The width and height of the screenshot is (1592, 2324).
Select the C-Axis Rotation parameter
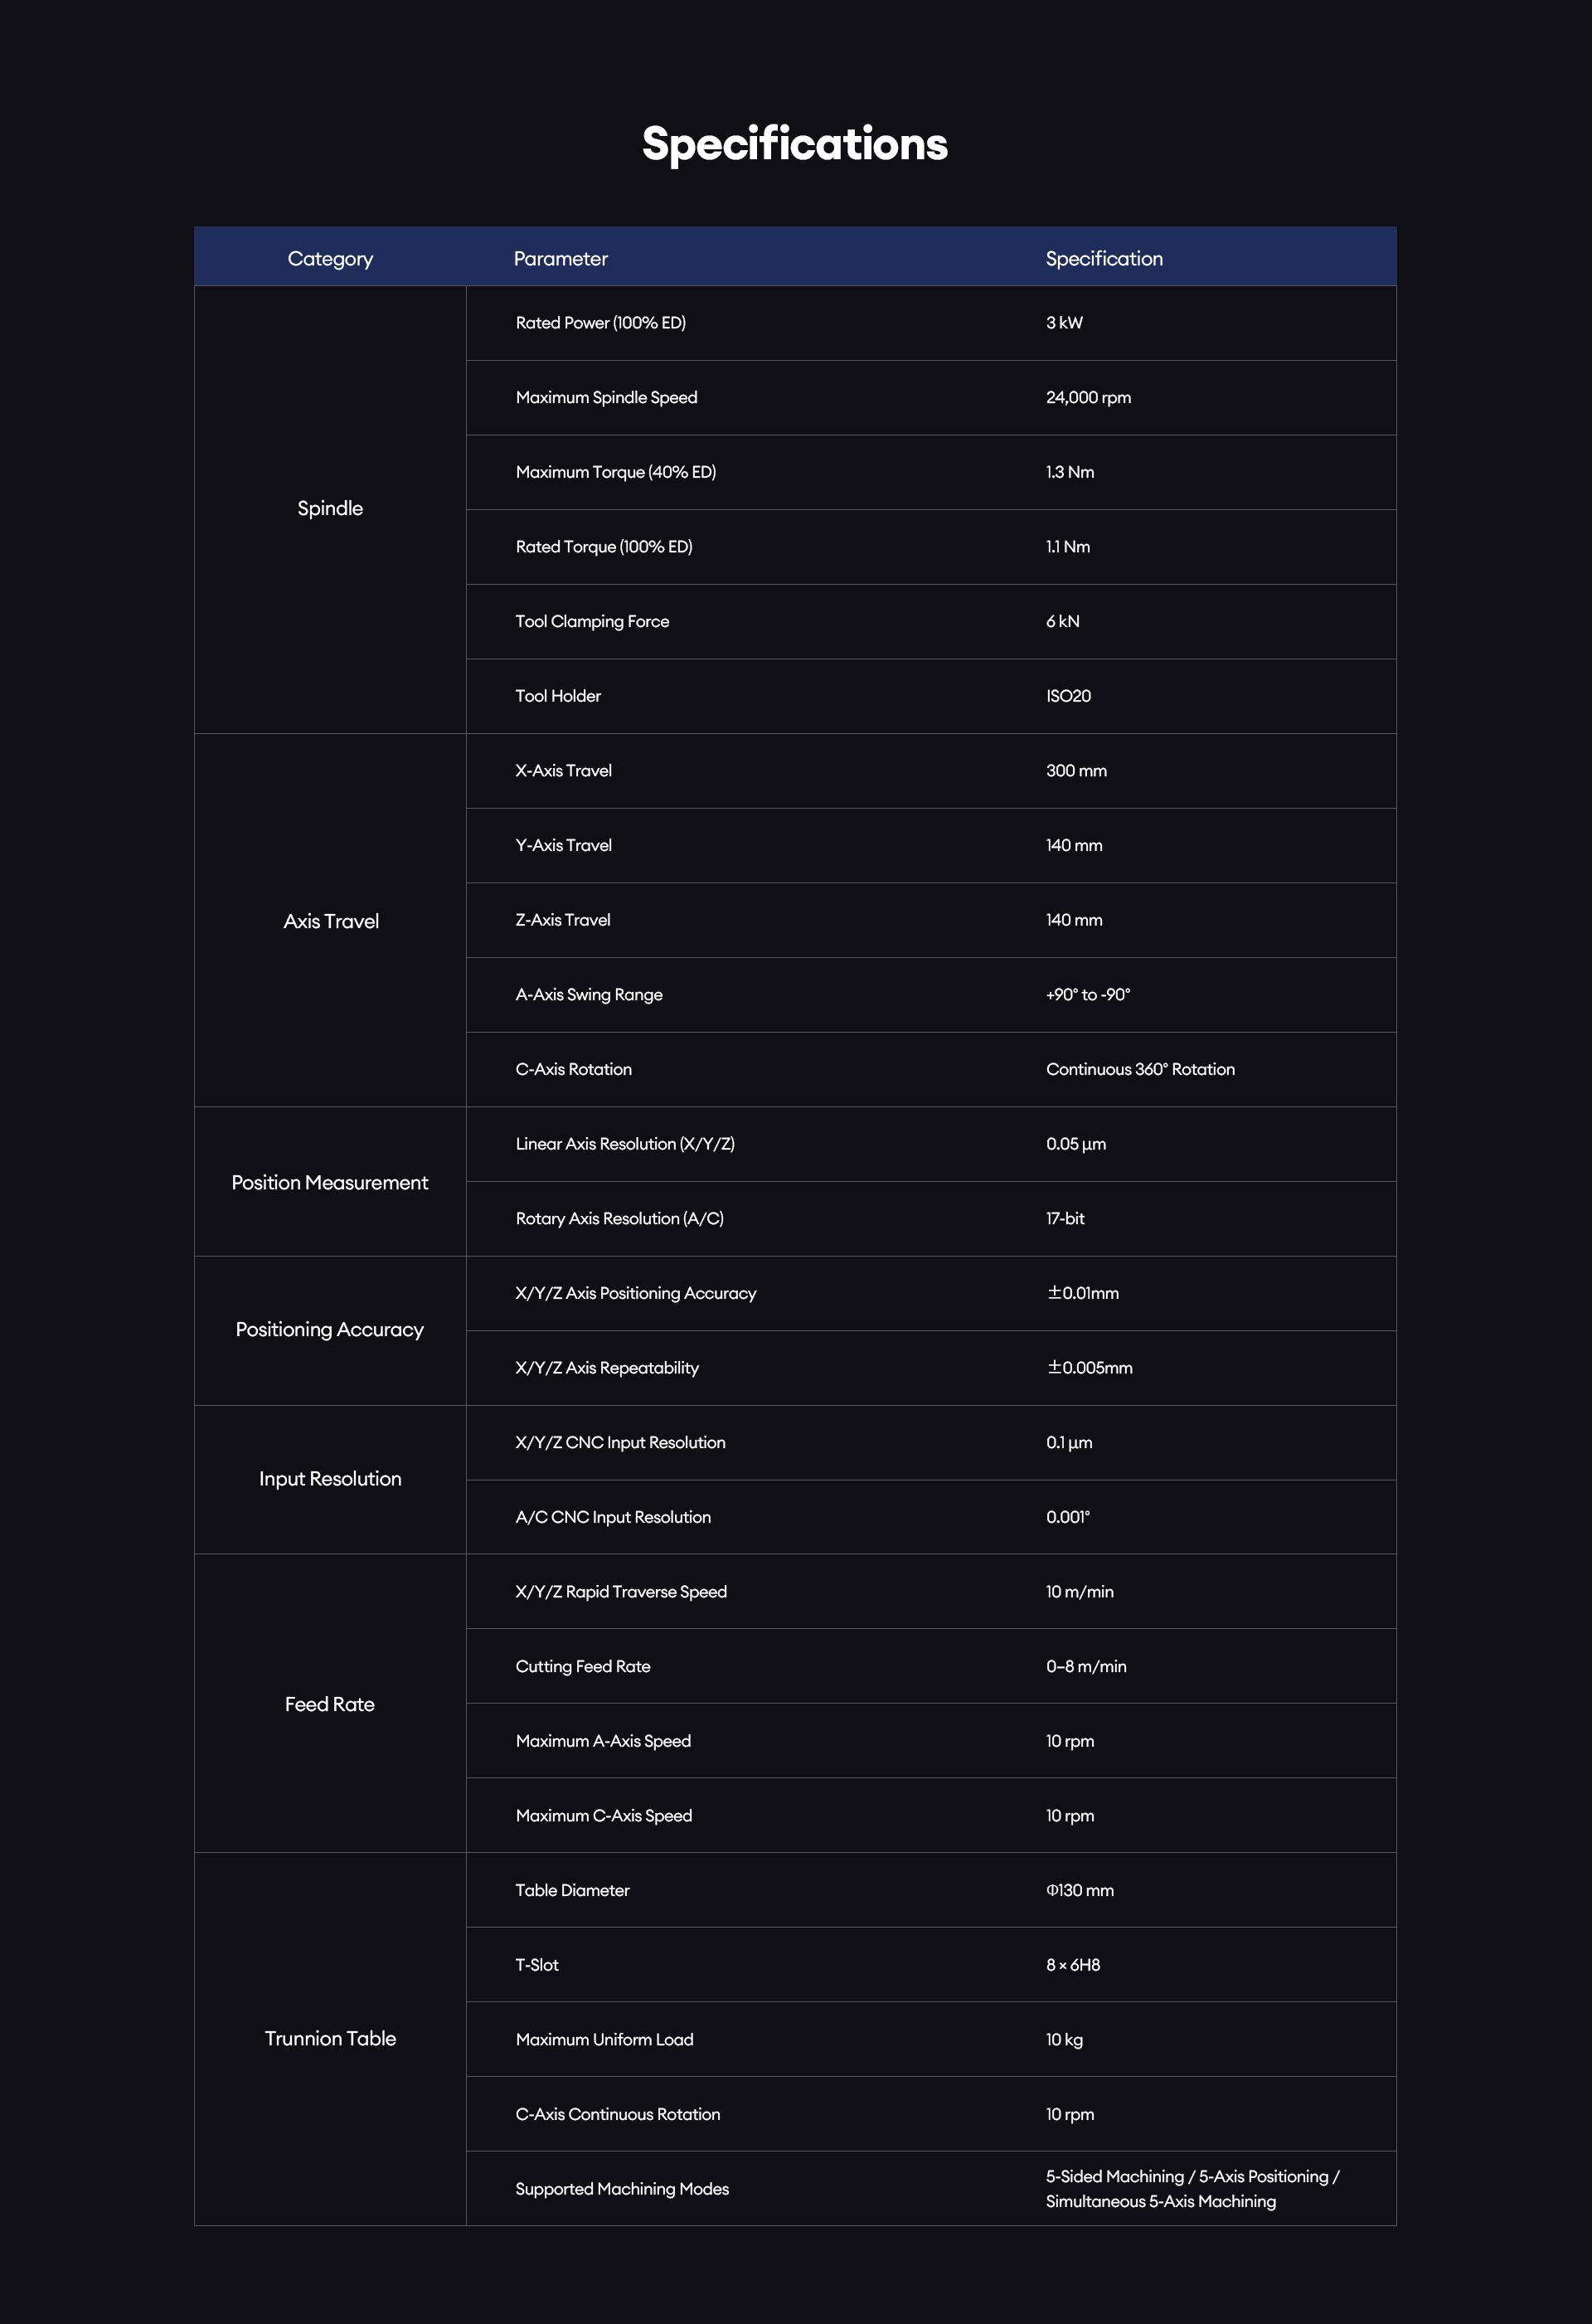tap(573, 1069)
